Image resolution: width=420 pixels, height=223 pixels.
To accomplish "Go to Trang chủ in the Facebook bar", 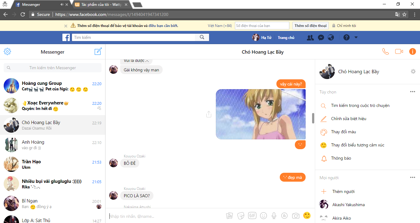I will tap(286, 38).
